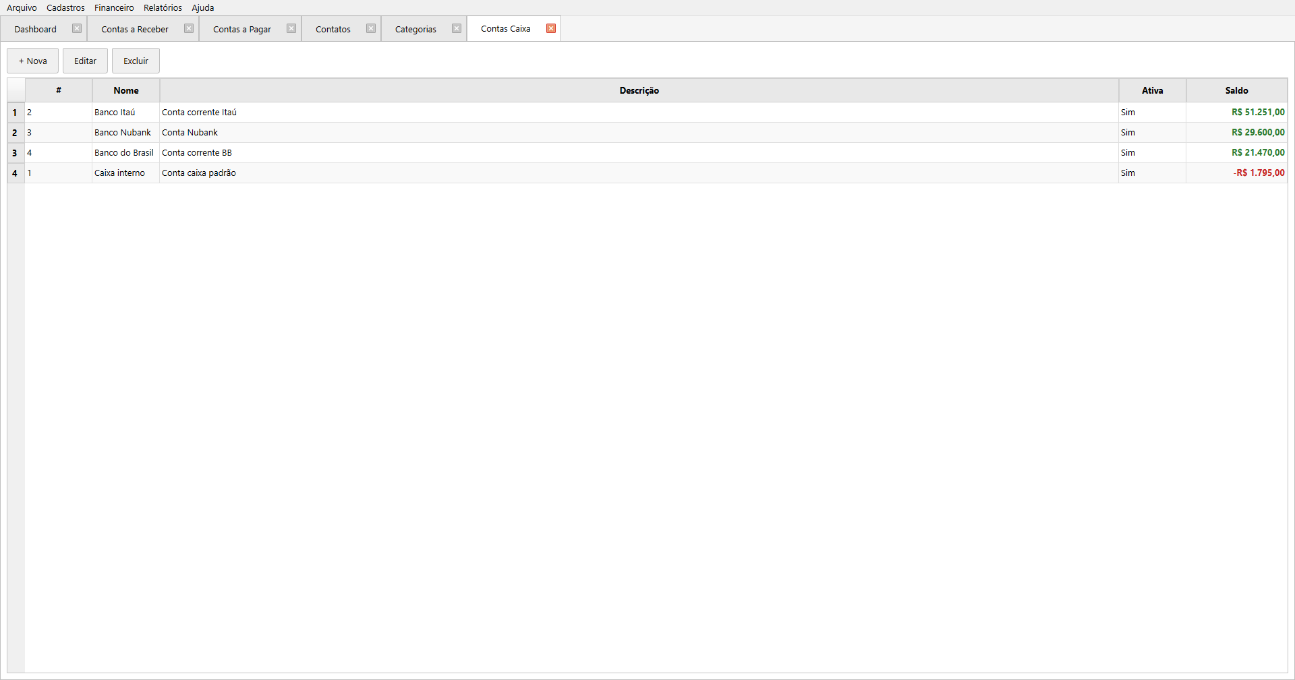The image size is (1295, 680).
Task: Switch to the Contas a Pagar tab
Action: pyautogui.click(x=242, y=29)
